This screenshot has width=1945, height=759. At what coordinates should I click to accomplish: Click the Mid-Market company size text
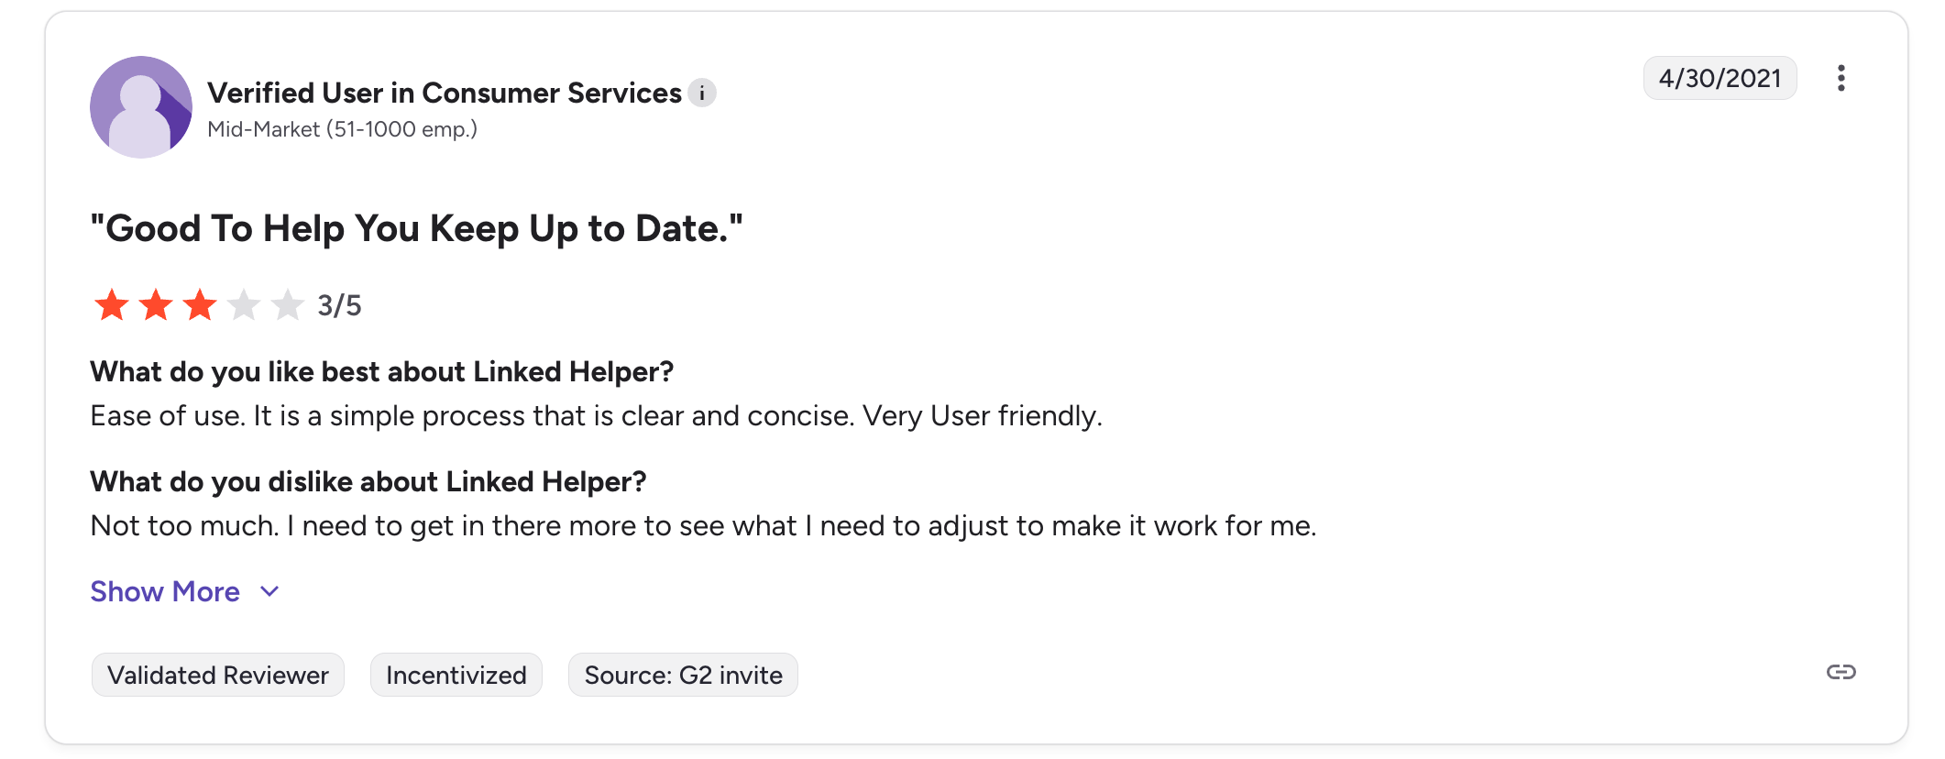pyautogui.click(x=342, y=129)
